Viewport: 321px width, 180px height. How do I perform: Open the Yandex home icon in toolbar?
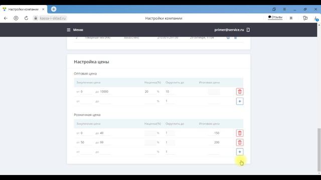tap(16, 18)
